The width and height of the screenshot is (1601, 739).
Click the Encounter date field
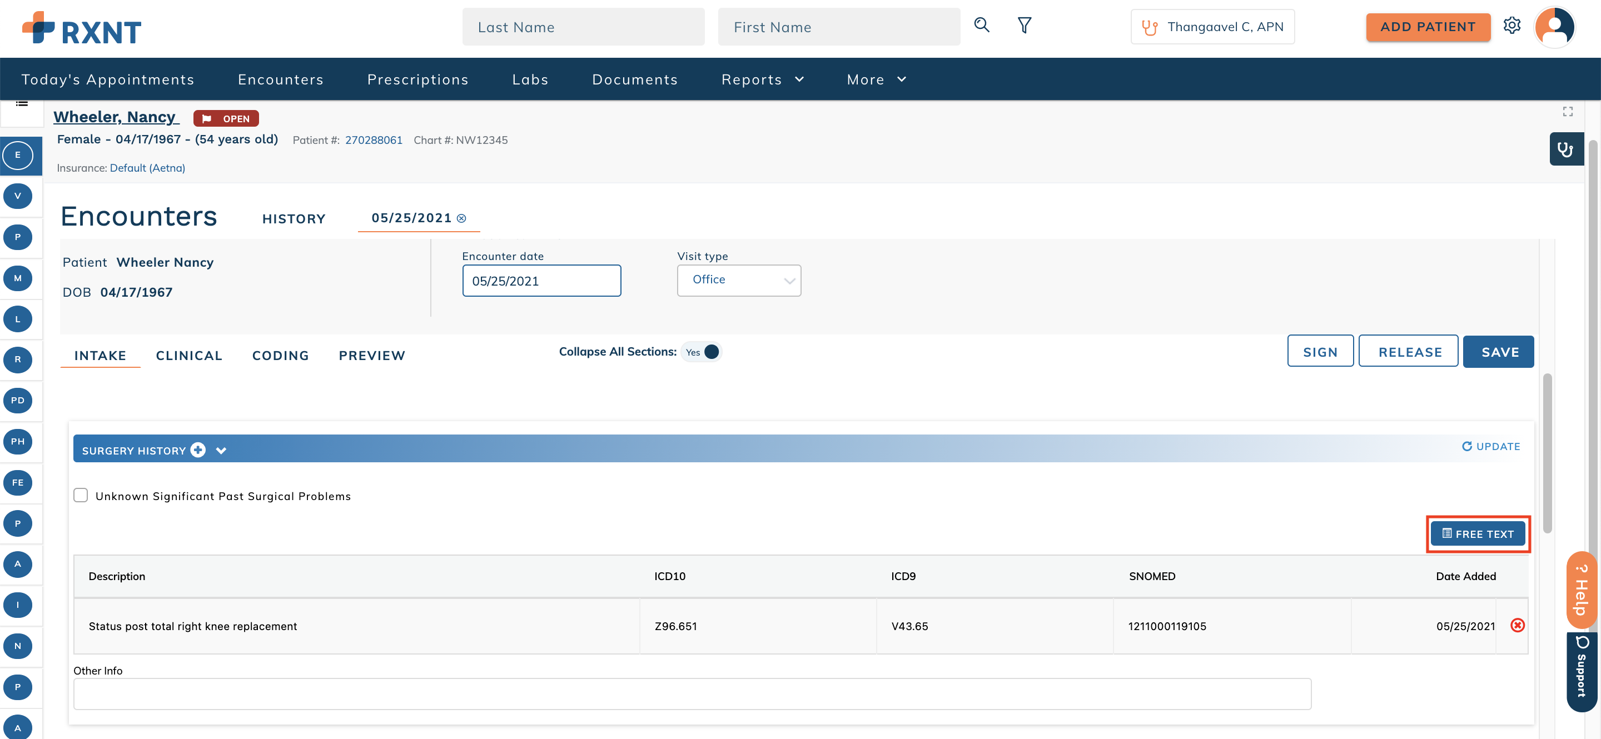tap(541, 280)
